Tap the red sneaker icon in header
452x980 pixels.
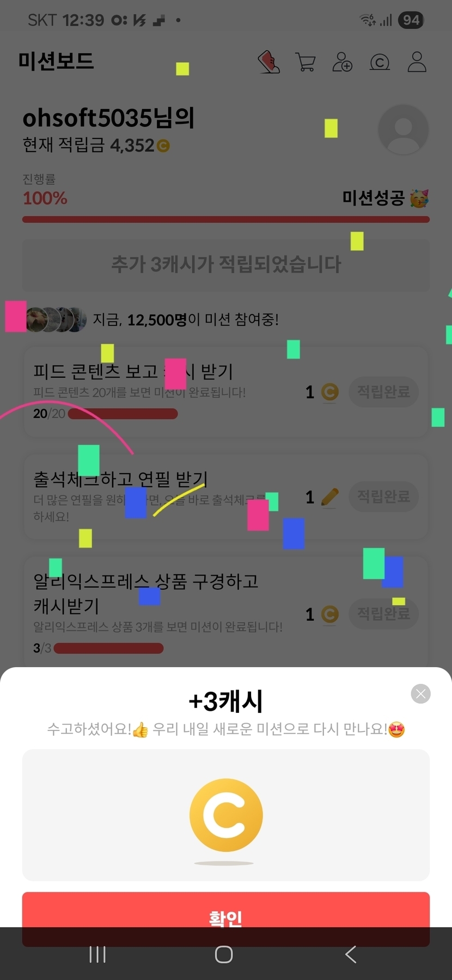(x=269, y=62)
